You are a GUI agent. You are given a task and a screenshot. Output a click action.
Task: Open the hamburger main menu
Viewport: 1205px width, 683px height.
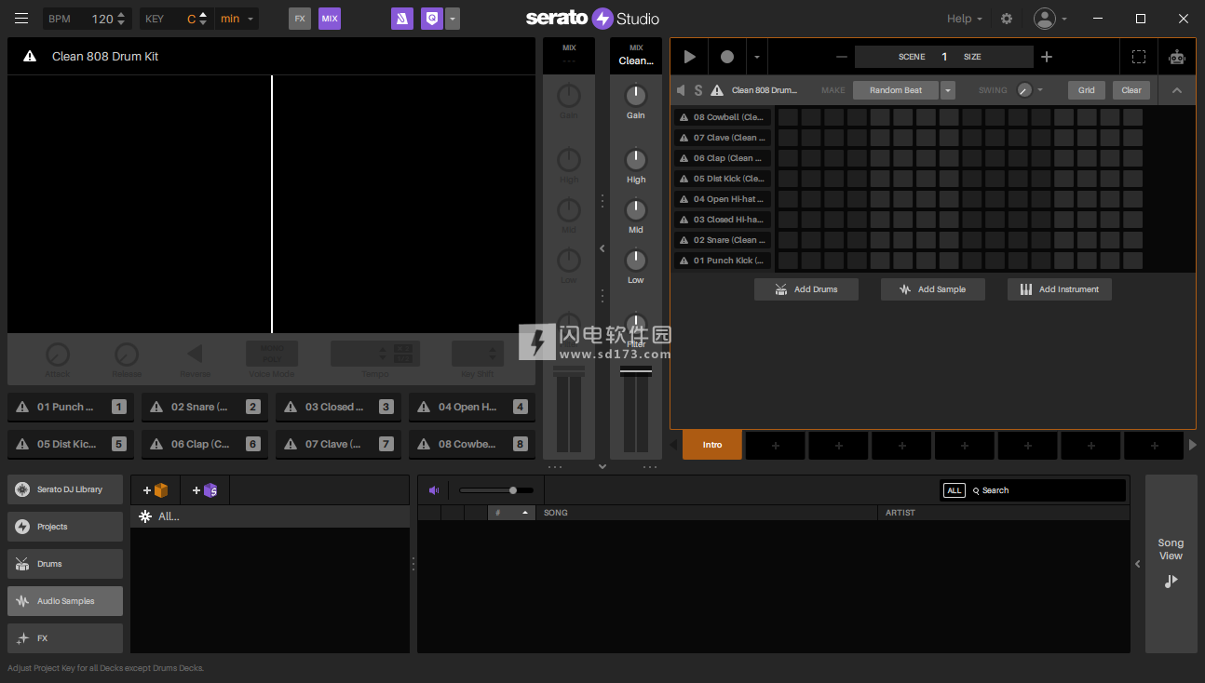[21, 19]
